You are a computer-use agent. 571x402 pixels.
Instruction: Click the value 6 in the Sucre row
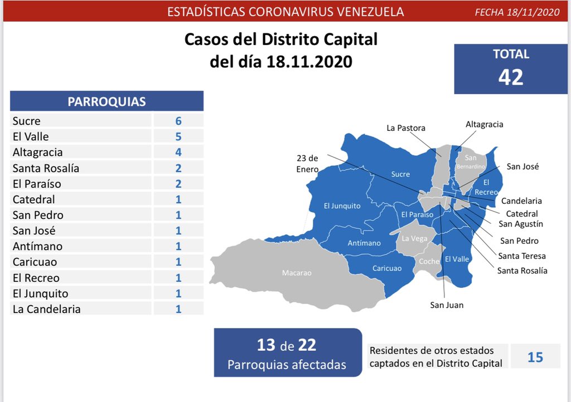178,121
